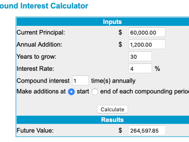Select the Interest Rate input field
Screen dimensions: 189x142
pyautogui.click(x=140, y=68)
